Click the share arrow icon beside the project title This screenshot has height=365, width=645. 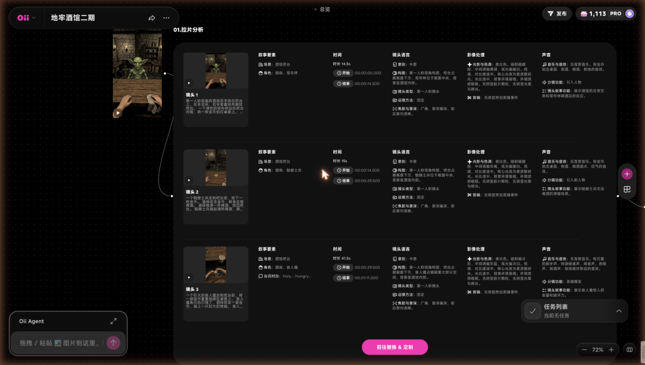[x=152, y=18]
